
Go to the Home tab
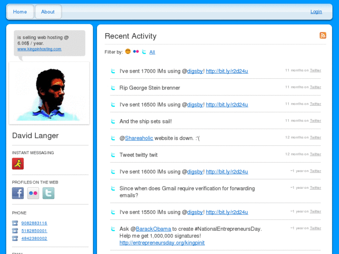click(20, 12)
